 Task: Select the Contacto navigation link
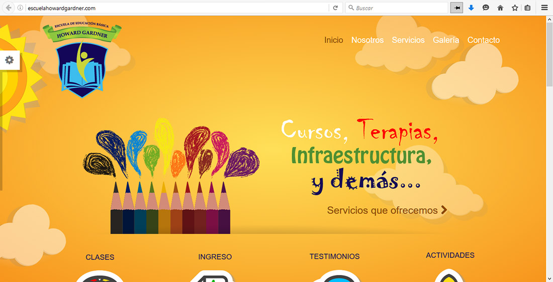(x=483, y=40)
